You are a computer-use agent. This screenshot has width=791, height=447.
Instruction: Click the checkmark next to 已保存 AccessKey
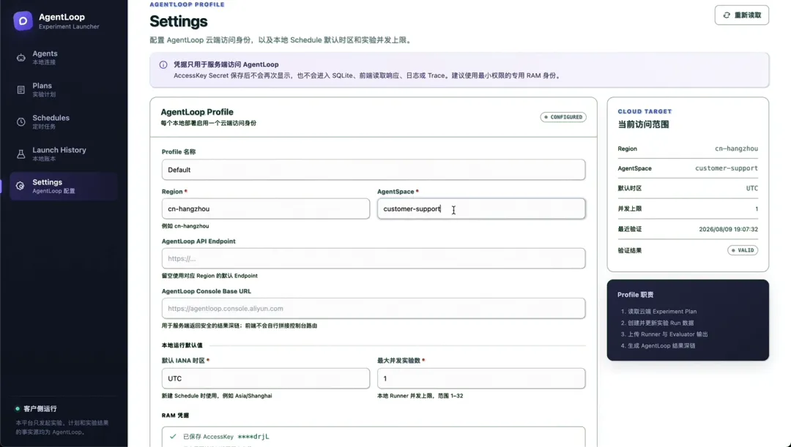(x=173, y=437)
